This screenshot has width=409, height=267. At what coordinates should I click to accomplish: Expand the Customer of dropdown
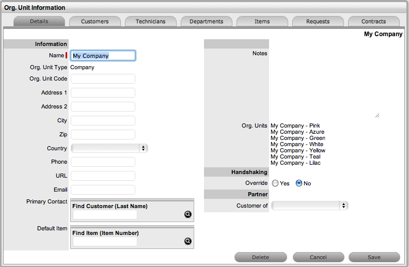[x=310, y=206]
